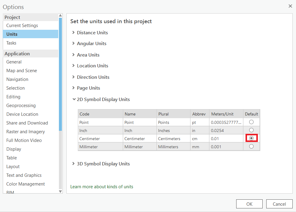Set Millimeter as the default unit

tap(252, 146)
